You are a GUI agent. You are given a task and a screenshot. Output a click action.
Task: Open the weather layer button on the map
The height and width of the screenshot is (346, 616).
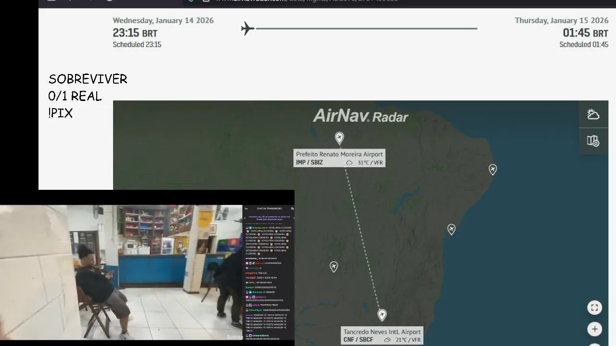click(x=593, y=114)
